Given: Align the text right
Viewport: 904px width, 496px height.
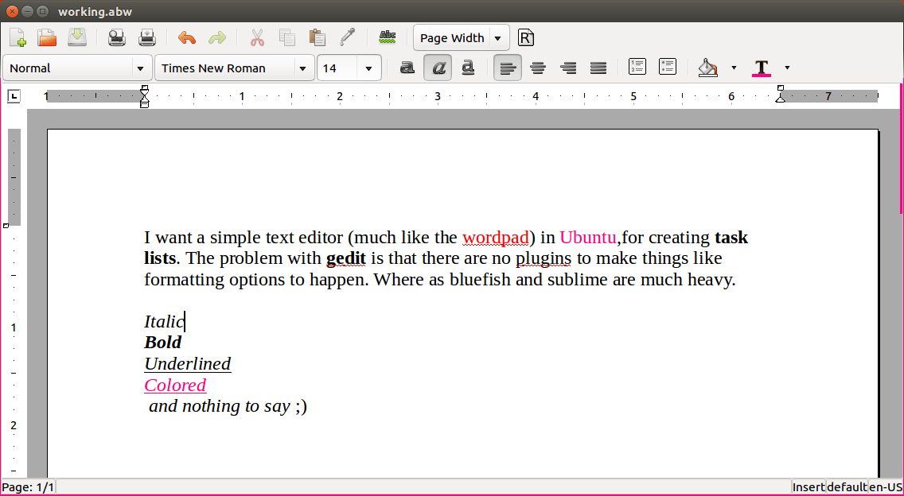Looking at the screenshot, I should pyautogui.click(x=568, y=68).
